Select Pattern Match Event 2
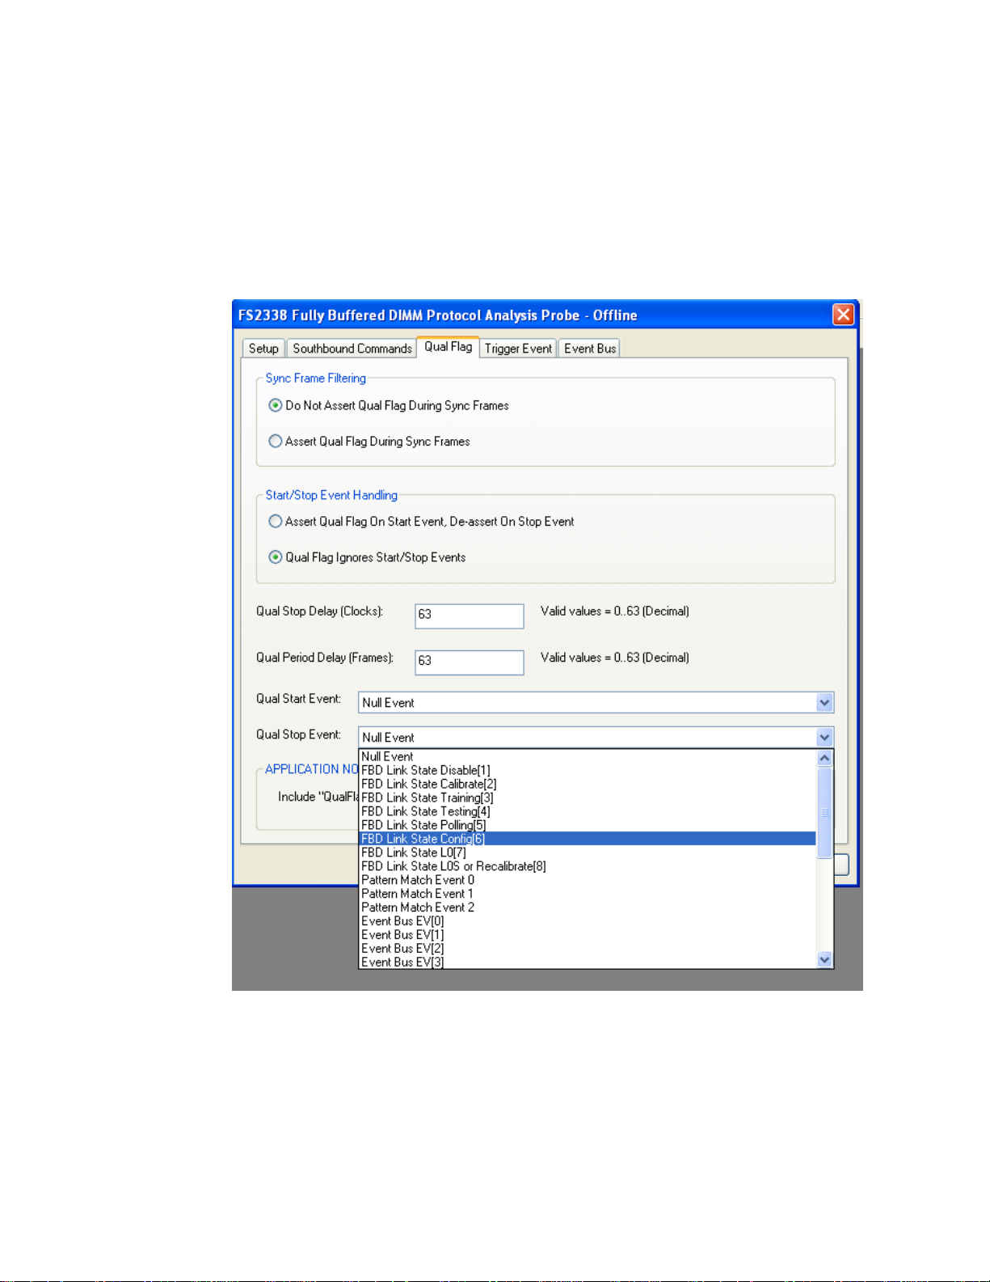The width and height of the screenshot is (990, 1282). 588,908
